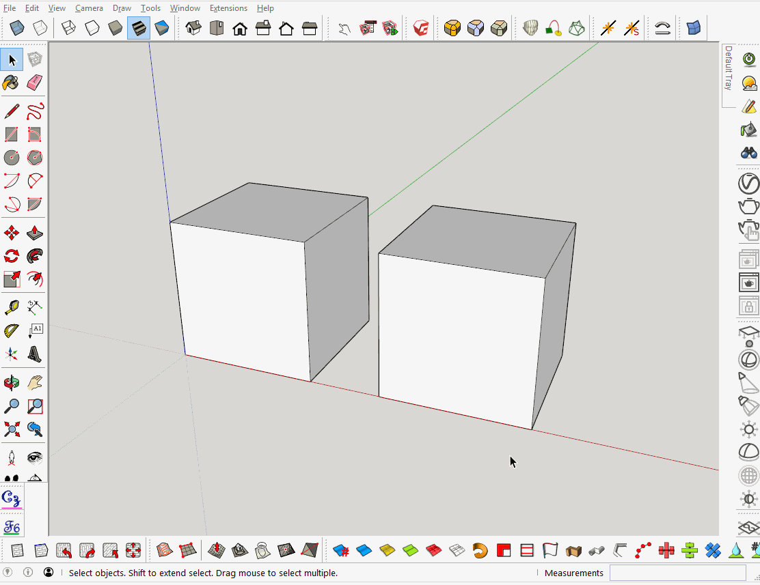Select the Tape Measure tool
This screenshot has height=585, width=760.
[10, 306]
